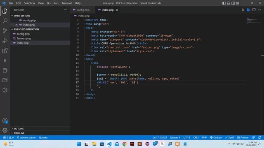Open Source Control view
The width and height of the screenshot is (264, 148).
tap(5, 31)
